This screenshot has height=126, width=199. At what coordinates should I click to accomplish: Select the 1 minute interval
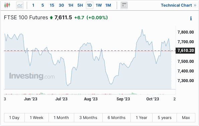[33, 5]
